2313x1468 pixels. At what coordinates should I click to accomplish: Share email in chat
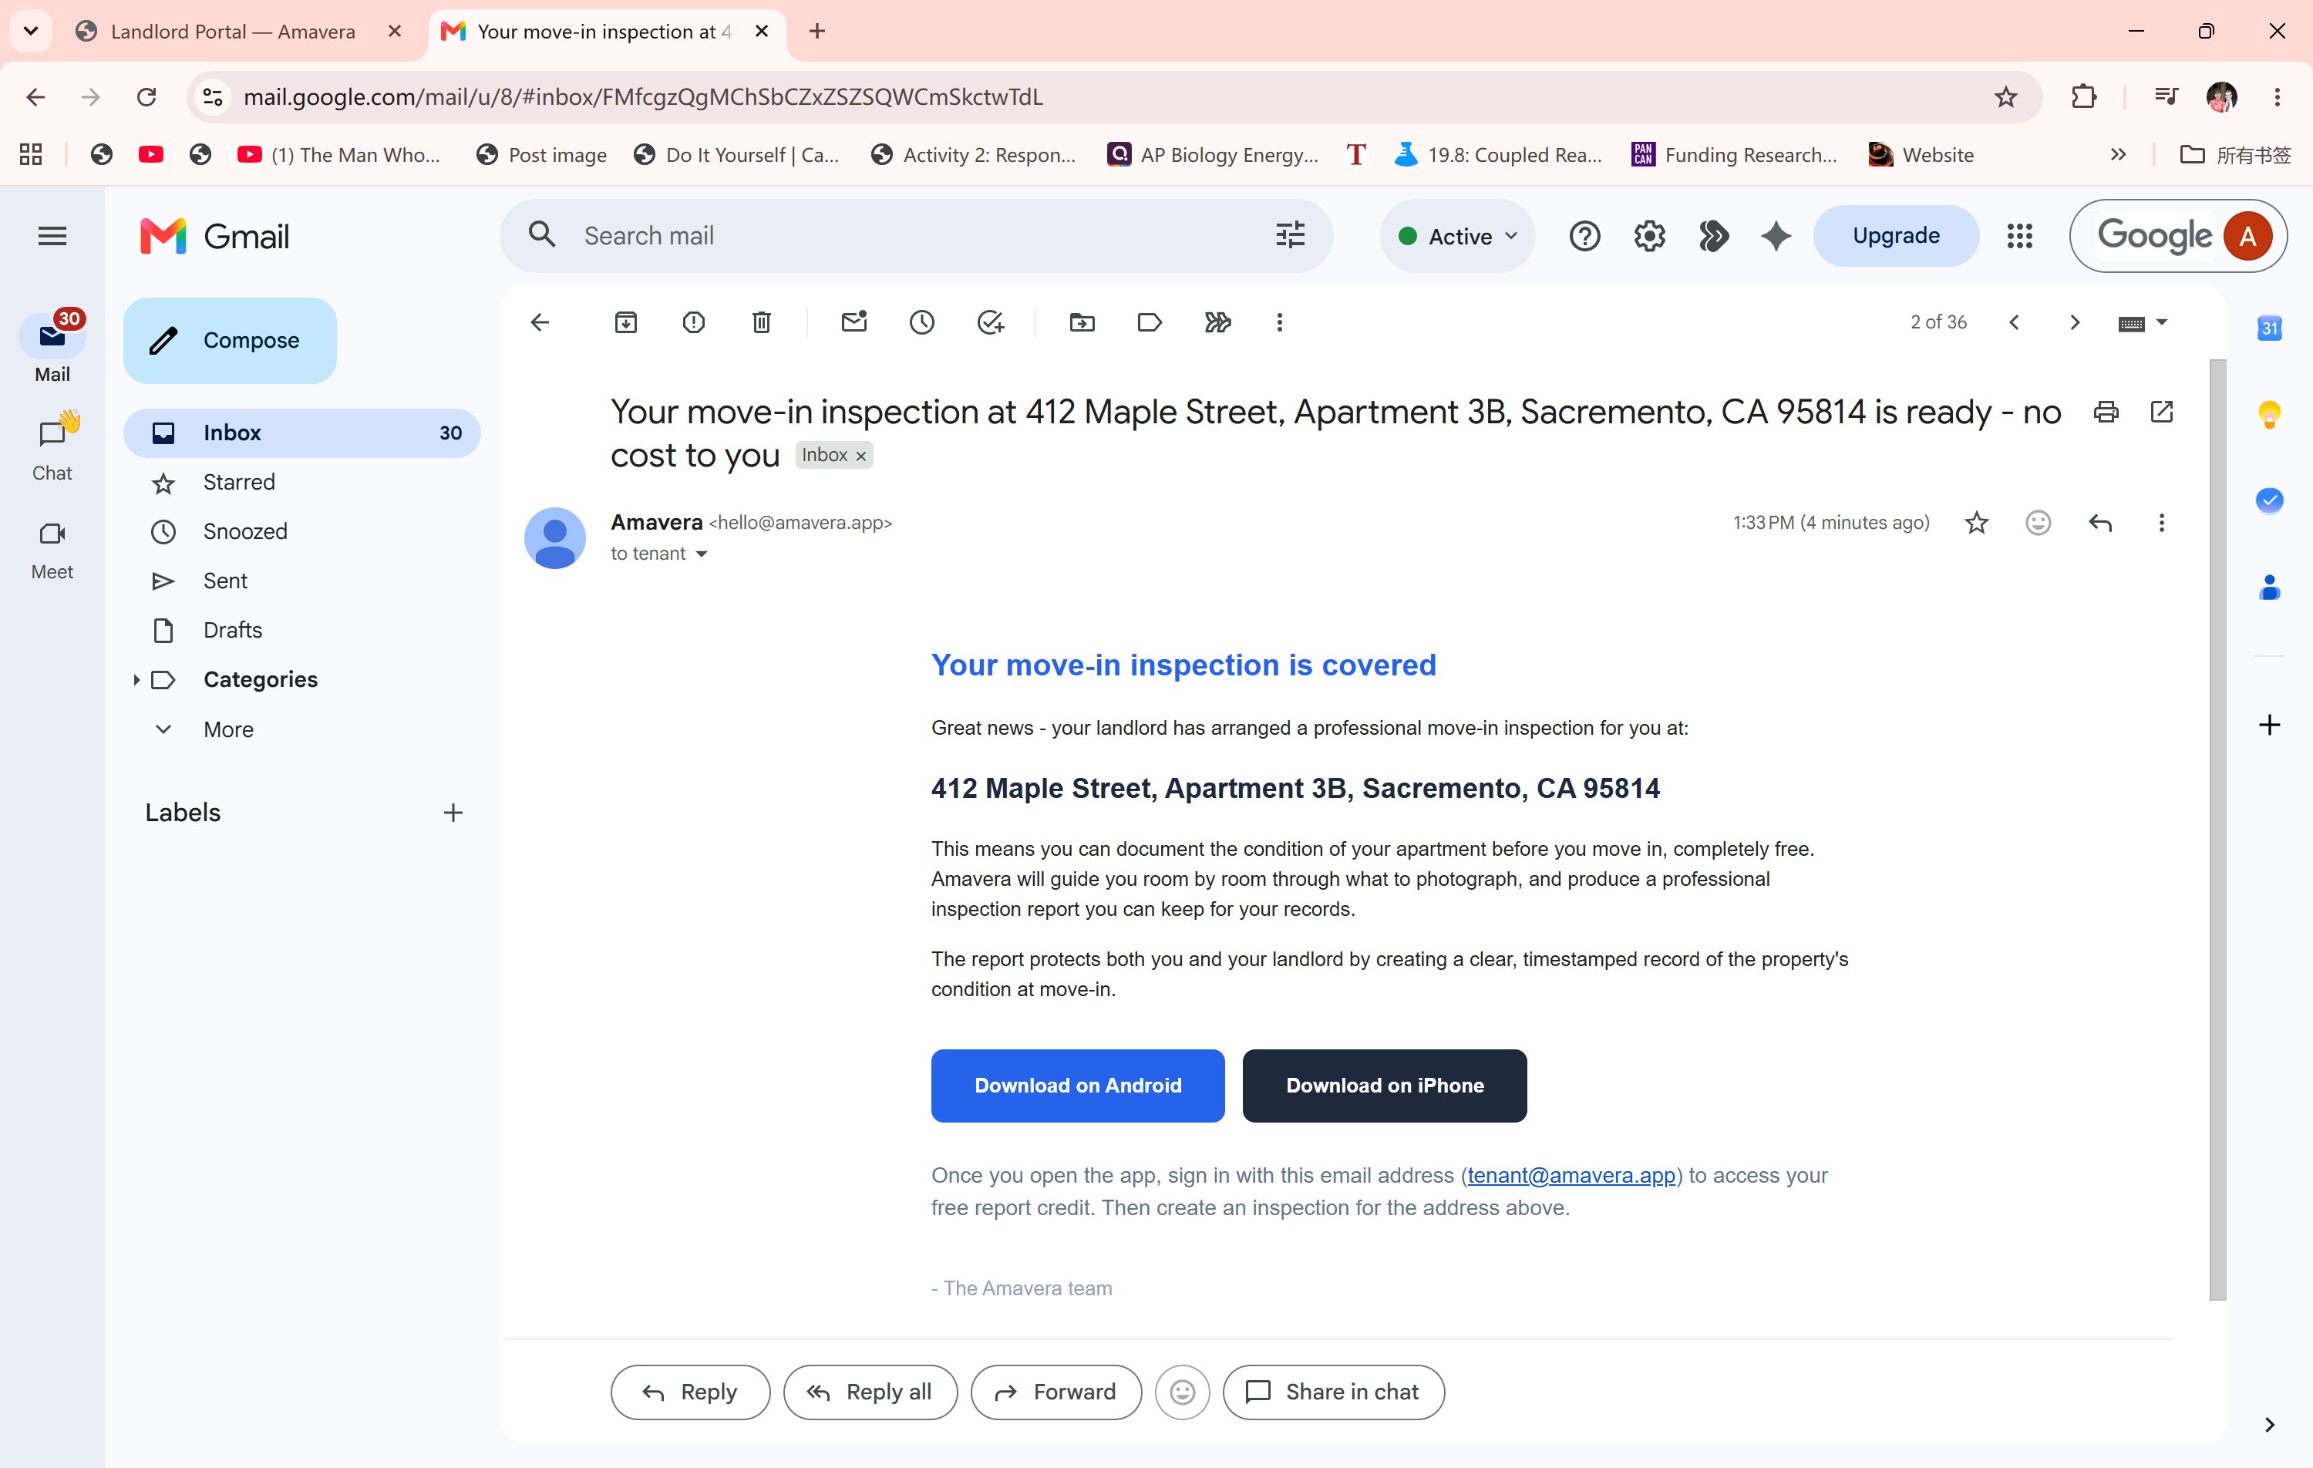[1333, 1392]
